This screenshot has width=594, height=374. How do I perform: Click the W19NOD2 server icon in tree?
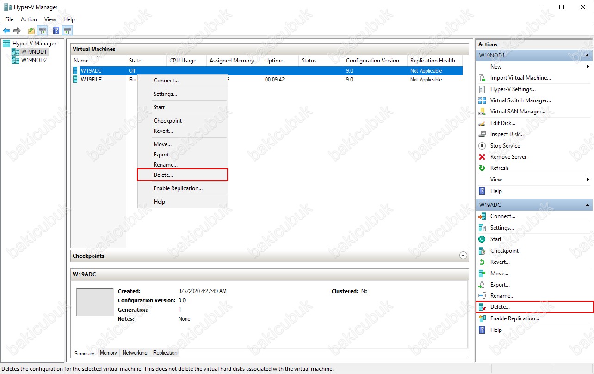click(x=15, y=60)
